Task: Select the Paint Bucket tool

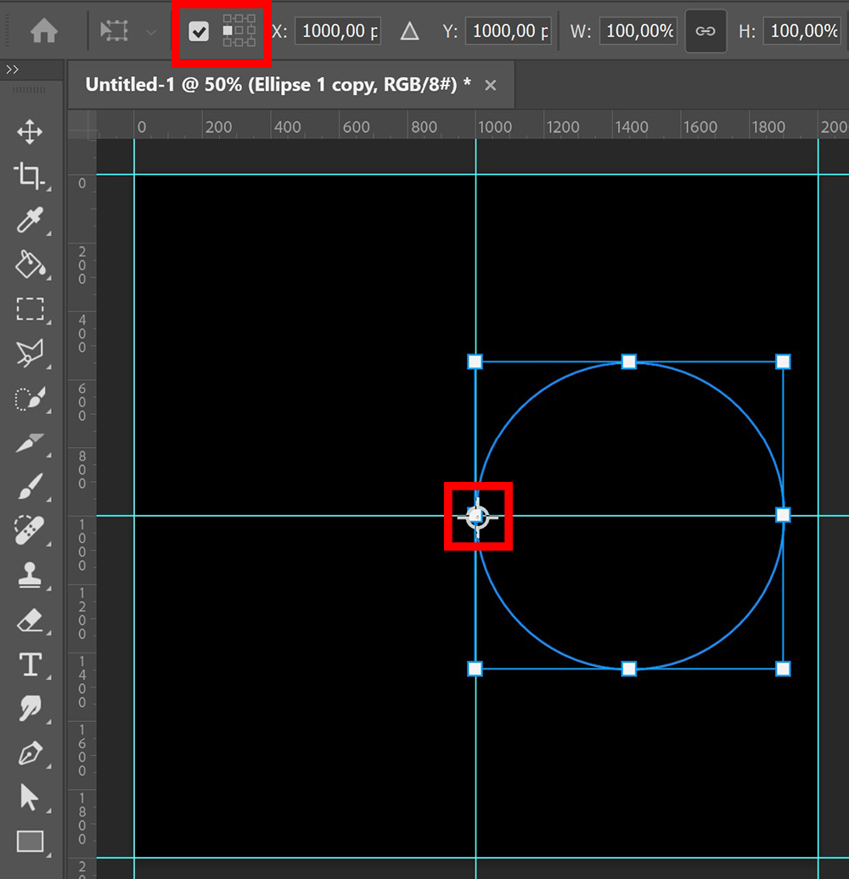Action: tap(31, 265)
